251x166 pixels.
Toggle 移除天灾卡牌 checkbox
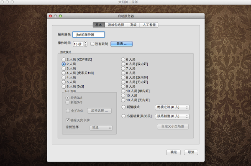[x=67, y=120]
